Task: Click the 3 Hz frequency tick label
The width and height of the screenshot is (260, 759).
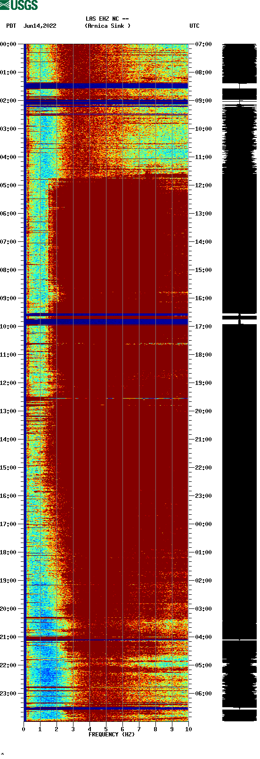Action: 73,729
